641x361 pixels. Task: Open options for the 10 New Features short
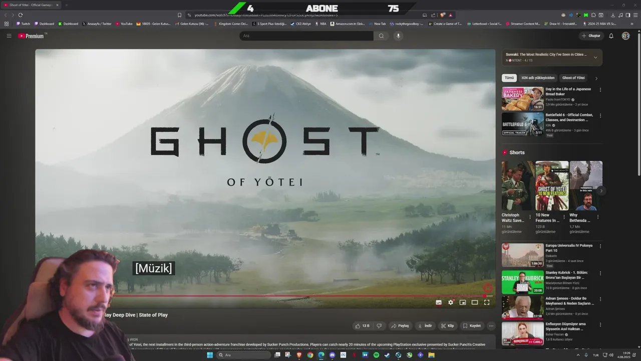(564, 217)
